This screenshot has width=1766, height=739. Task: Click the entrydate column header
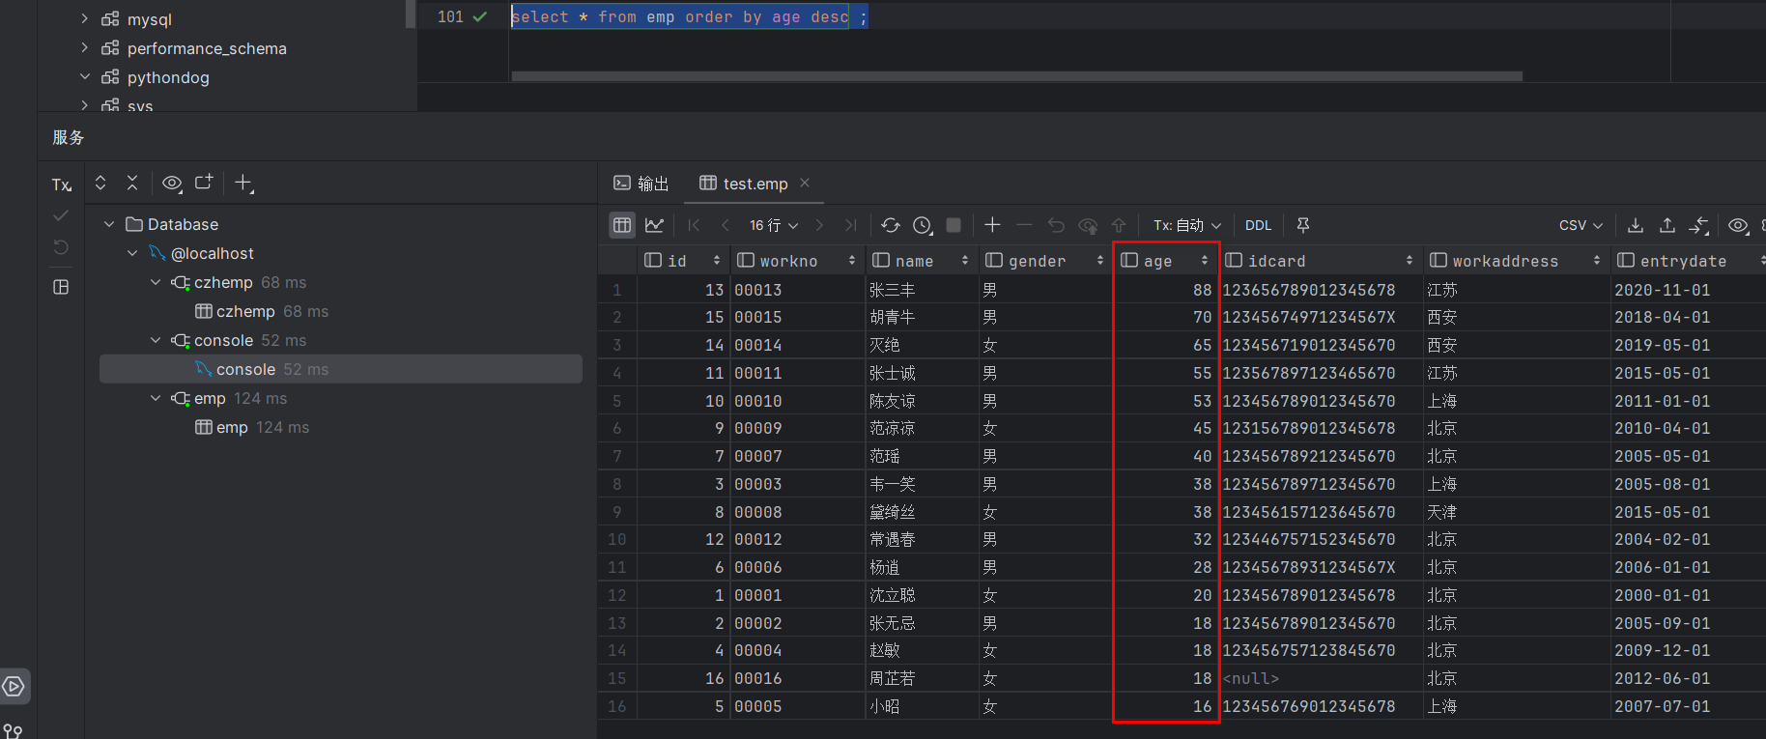[1689, 261]
